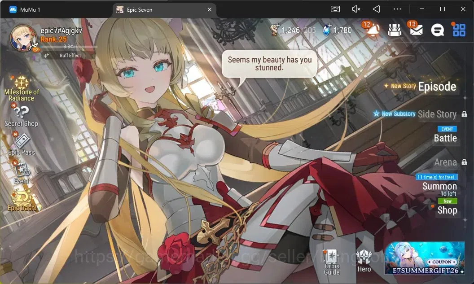Click the MuMu back triangle icon
This screenshot has height=284, width=474.
click(x=376, y=9)
